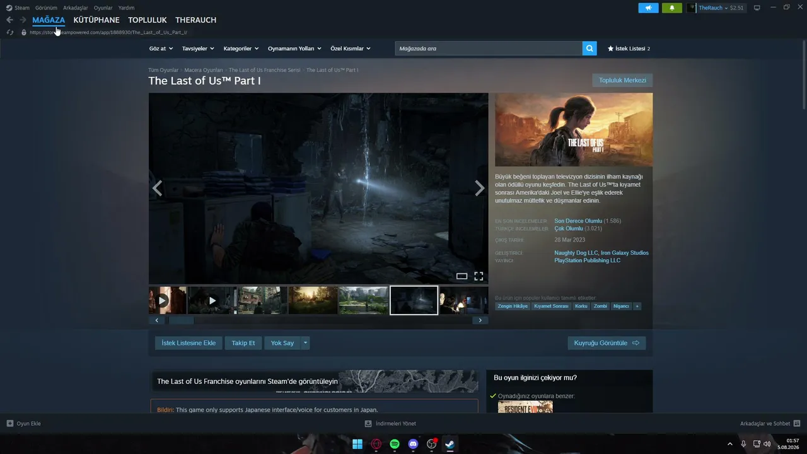Click the Mağazada ara search field
The image size is (807, 454).
(489, 49)
